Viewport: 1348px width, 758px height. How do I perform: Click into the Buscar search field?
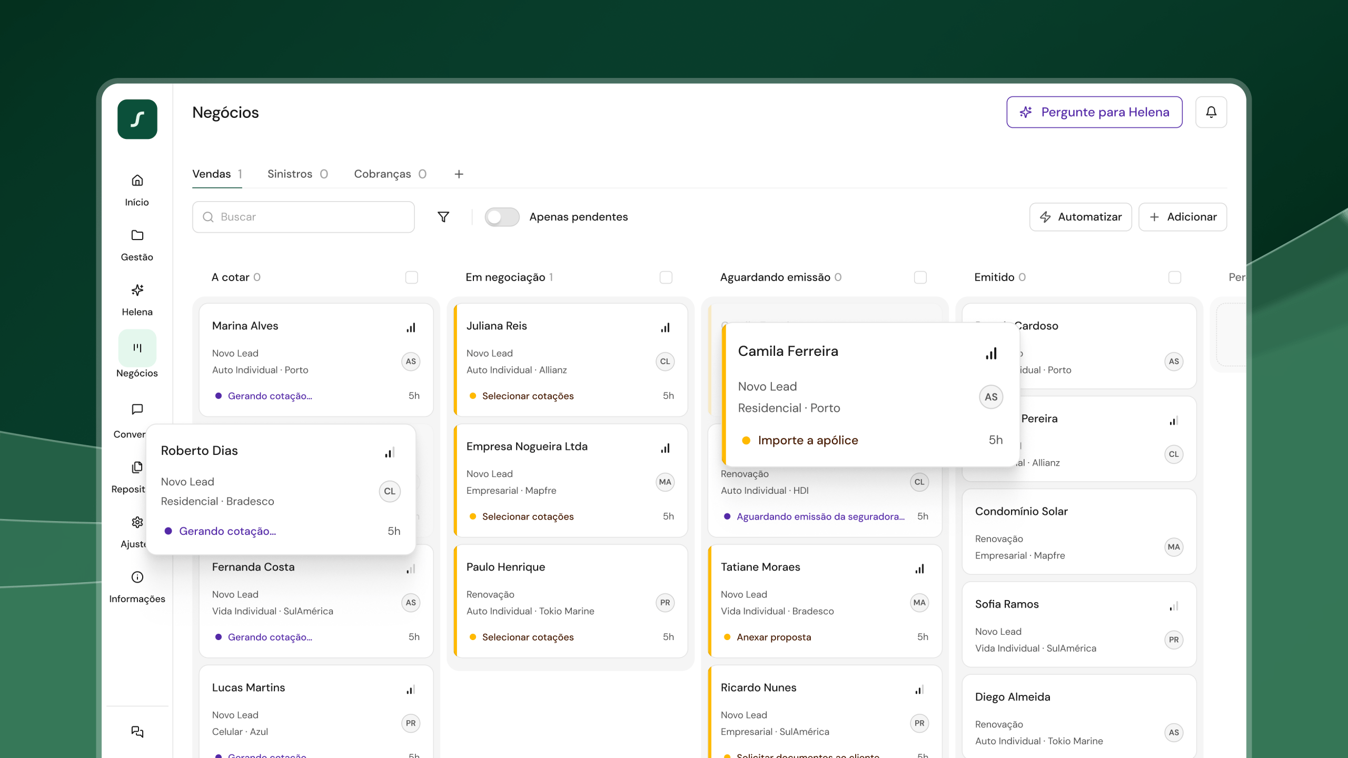pyautogui.click(x=303, y=217)
